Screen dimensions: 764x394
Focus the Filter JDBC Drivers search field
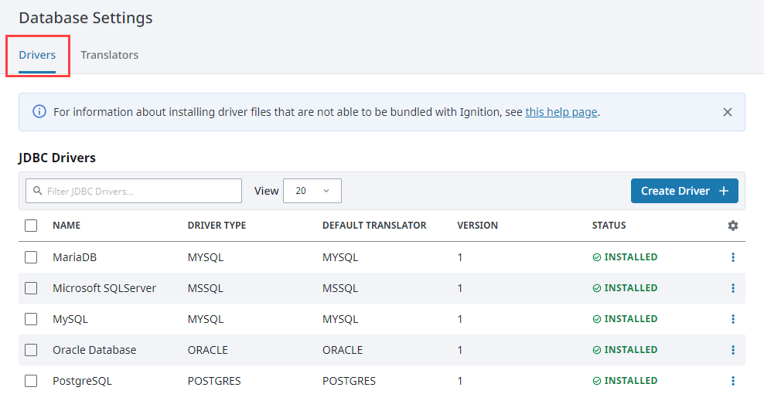tap(139, 191)
